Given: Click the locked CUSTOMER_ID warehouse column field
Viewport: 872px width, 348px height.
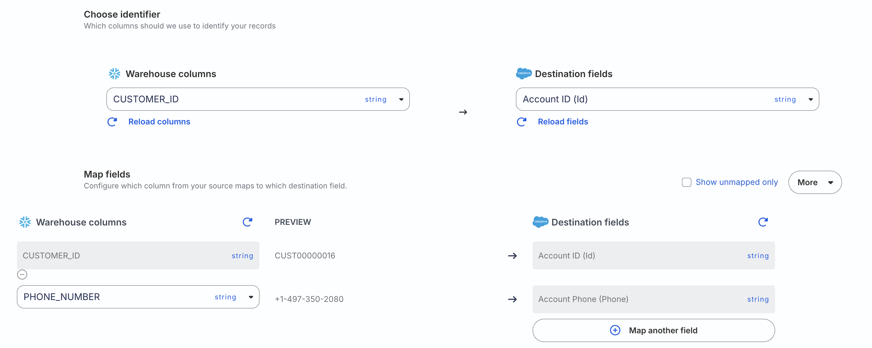Looking at the screenshot, I should point(138,256).
